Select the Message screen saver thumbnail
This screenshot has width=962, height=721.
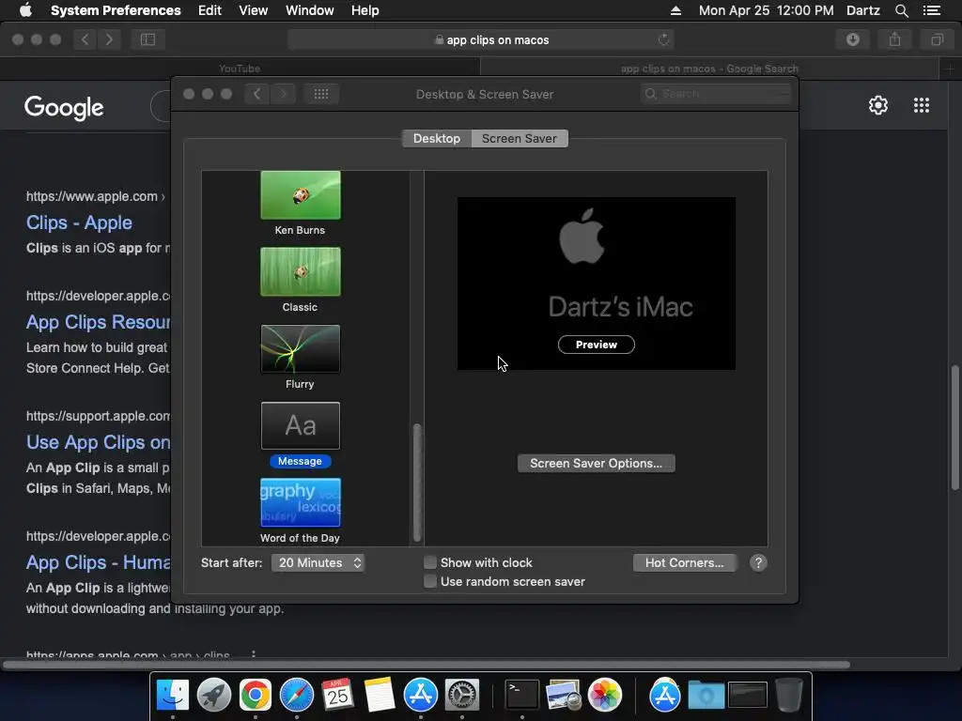[300, 426]
